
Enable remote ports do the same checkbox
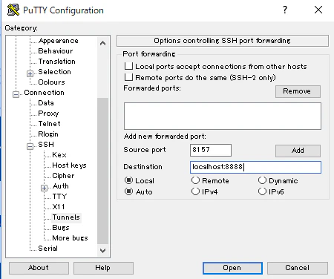click(128, 77)
